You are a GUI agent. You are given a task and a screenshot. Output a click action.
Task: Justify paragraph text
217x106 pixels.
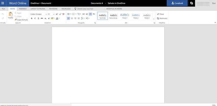(79, 18)
